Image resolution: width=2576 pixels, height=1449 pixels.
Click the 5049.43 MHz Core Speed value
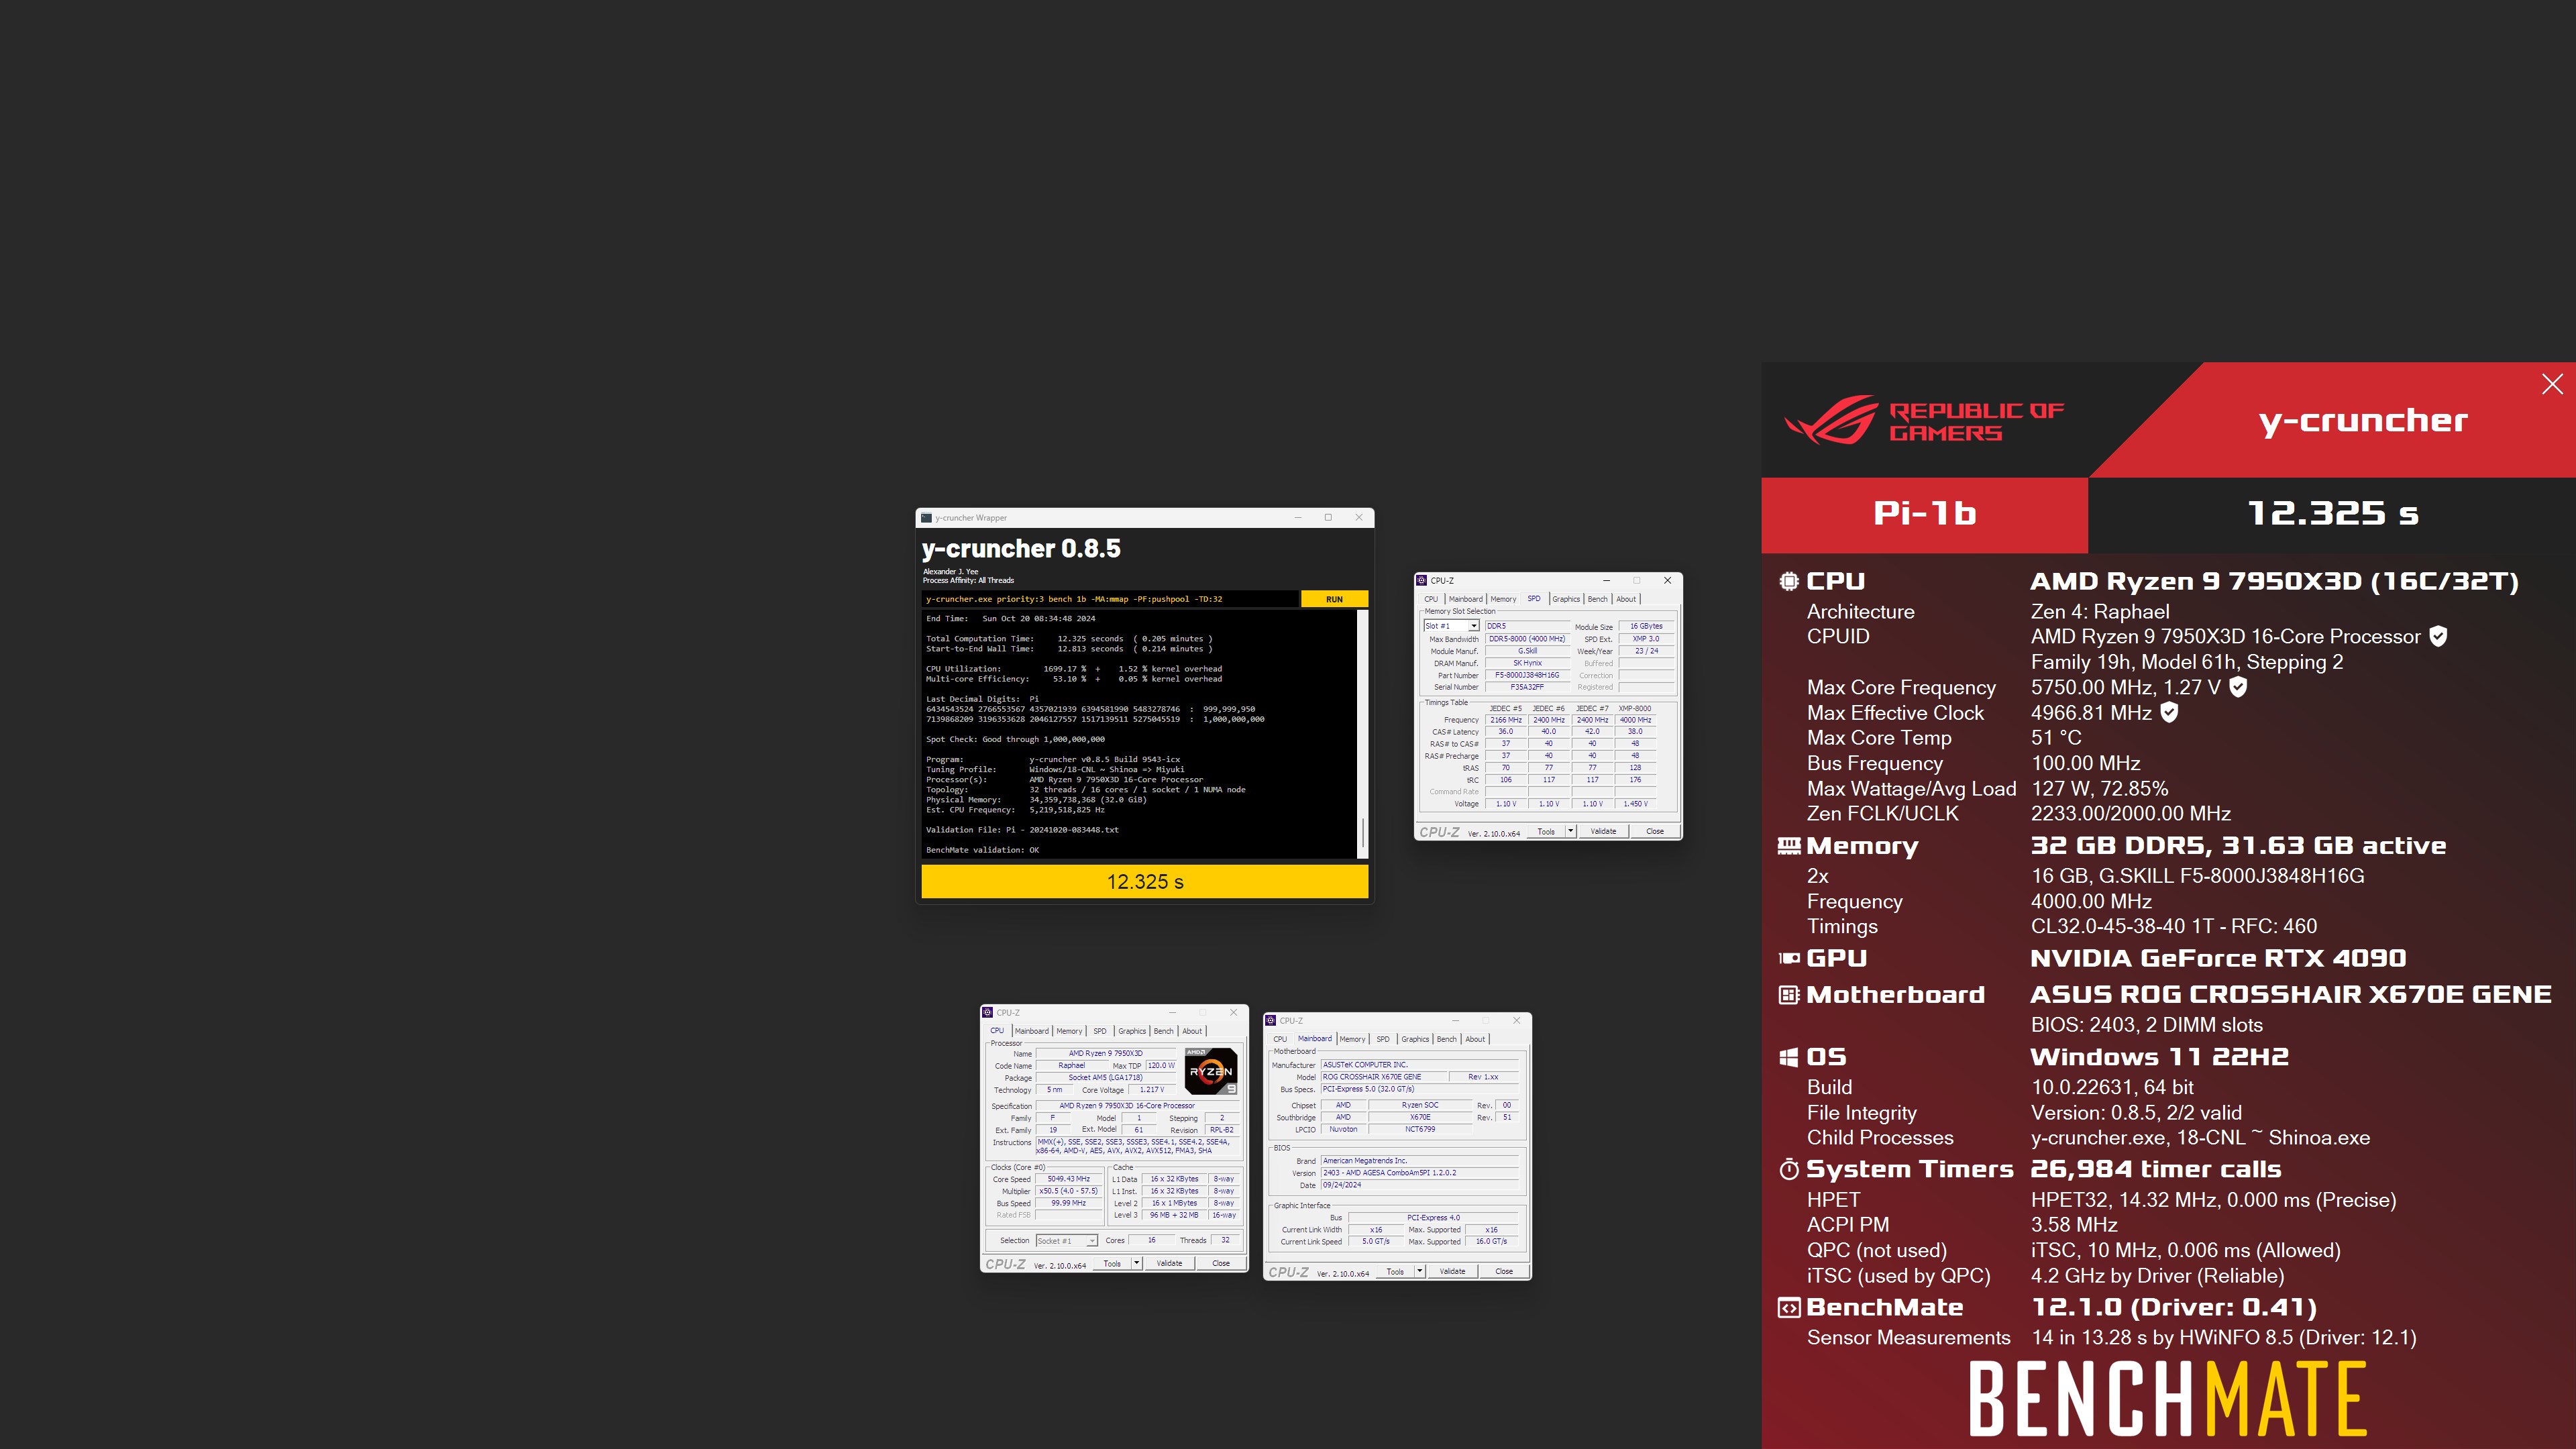point(1068,1179)
